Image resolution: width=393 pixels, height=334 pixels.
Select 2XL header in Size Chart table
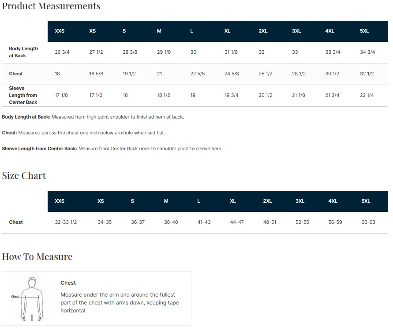267,201
